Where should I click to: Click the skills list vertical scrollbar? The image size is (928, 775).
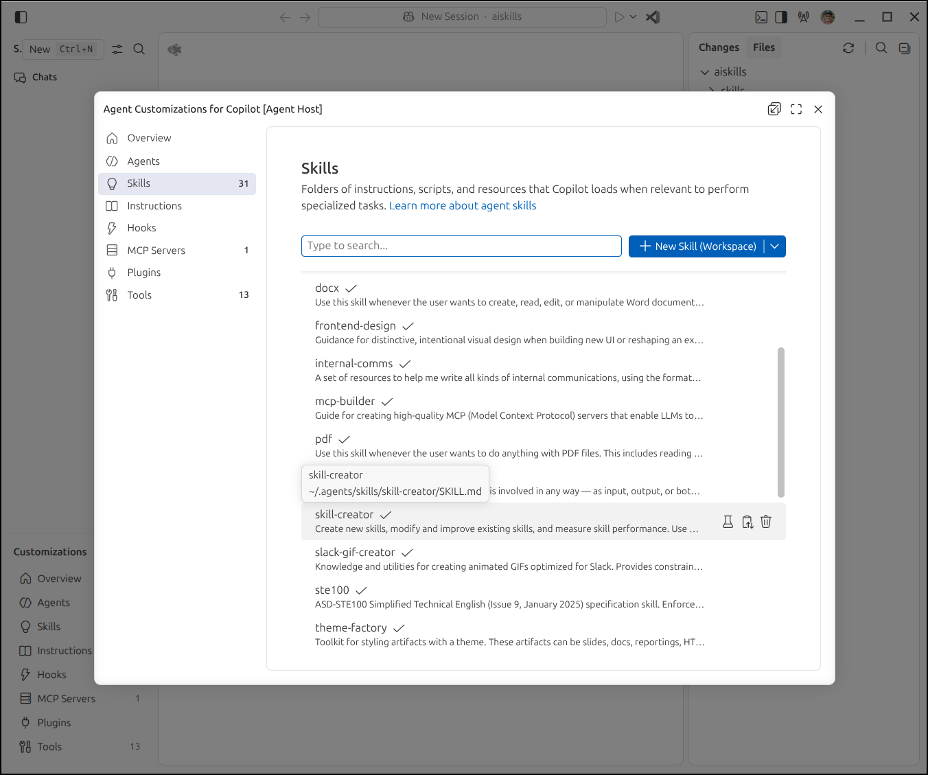pos(780,422)
